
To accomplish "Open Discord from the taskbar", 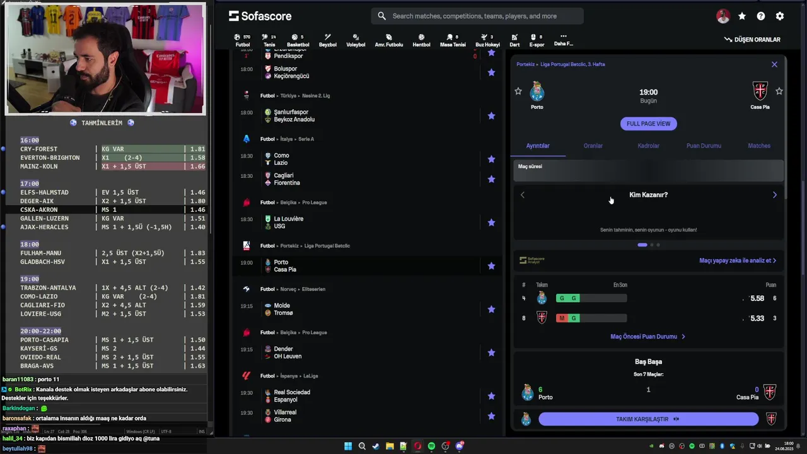I will [459, 446].
